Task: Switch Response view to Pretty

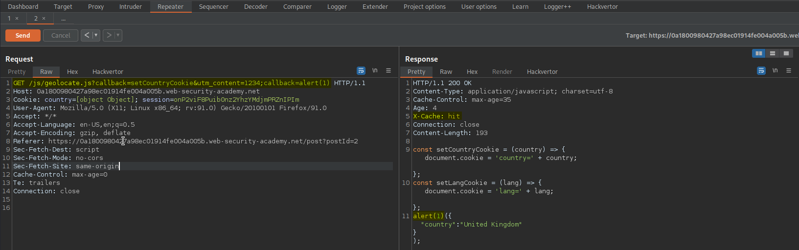Action: coord(416,71)
